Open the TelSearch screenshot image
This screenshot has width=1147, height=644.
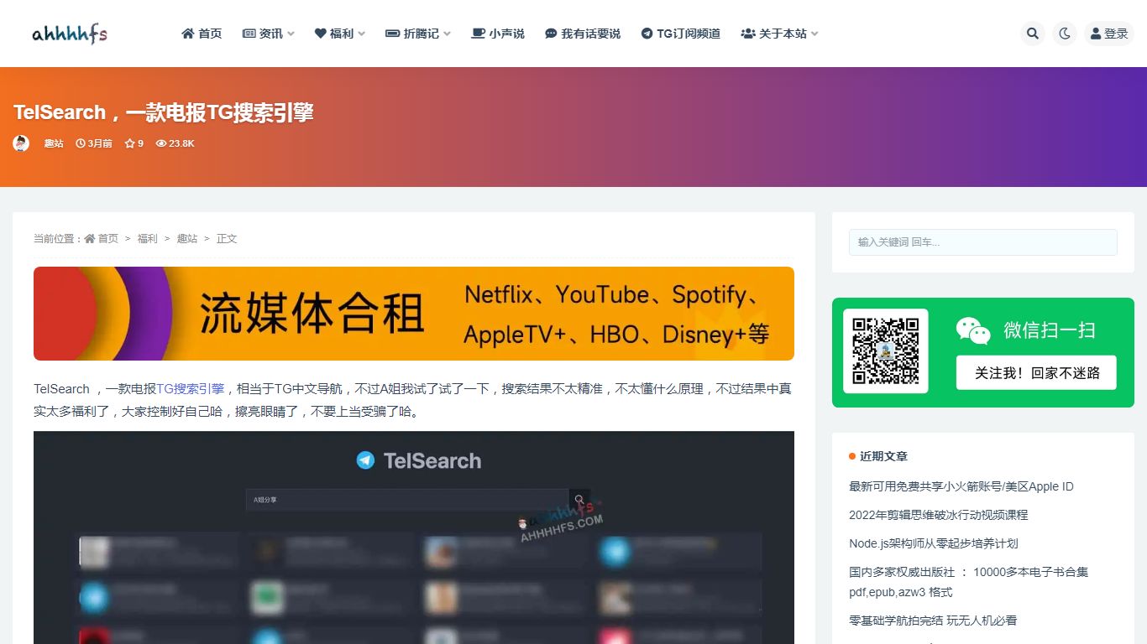point(414,538)
